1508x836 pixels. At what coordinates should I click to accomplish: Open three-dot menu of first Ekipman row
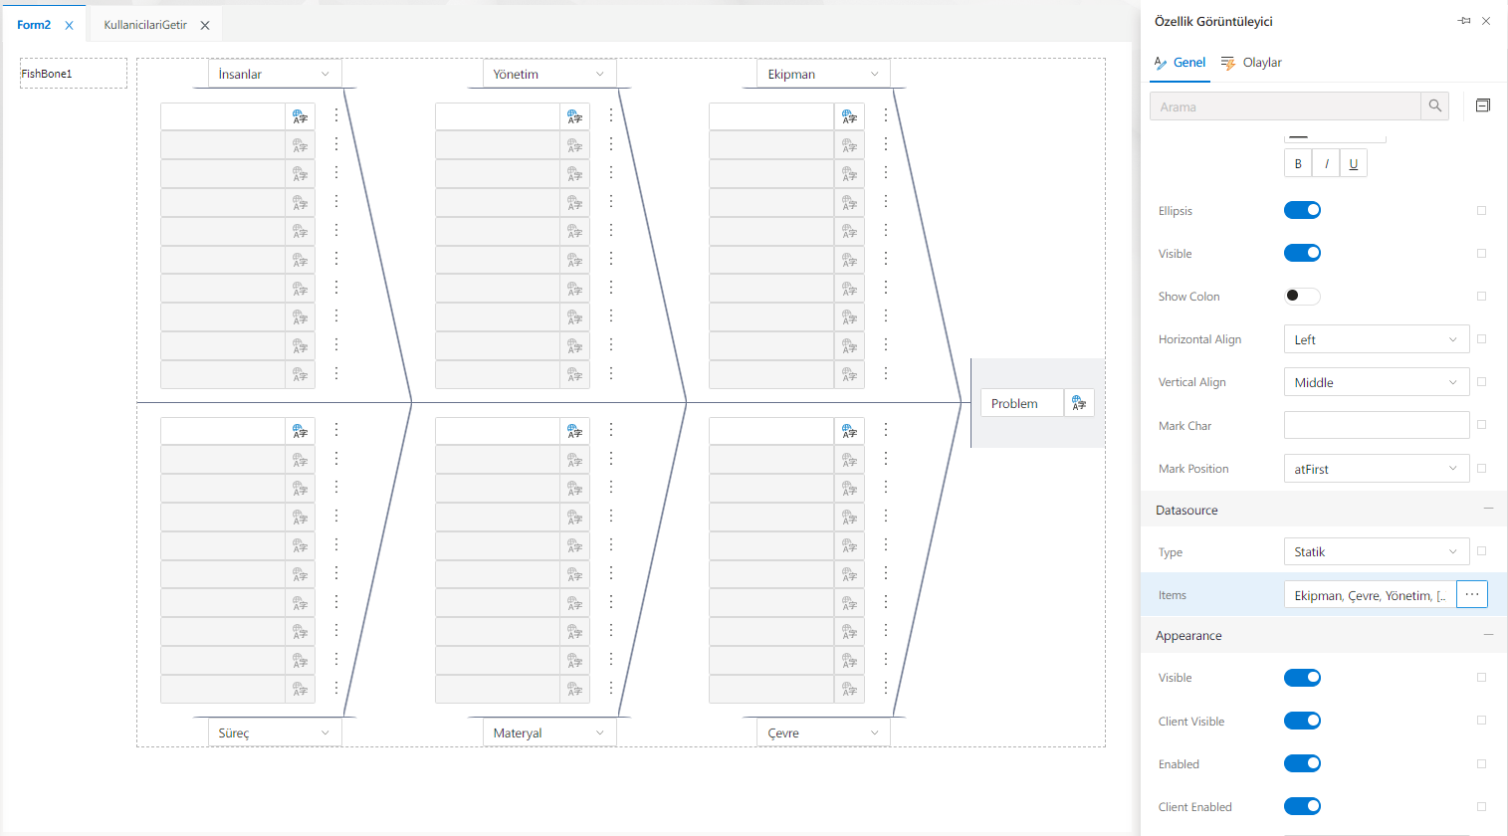pos(886,115)
